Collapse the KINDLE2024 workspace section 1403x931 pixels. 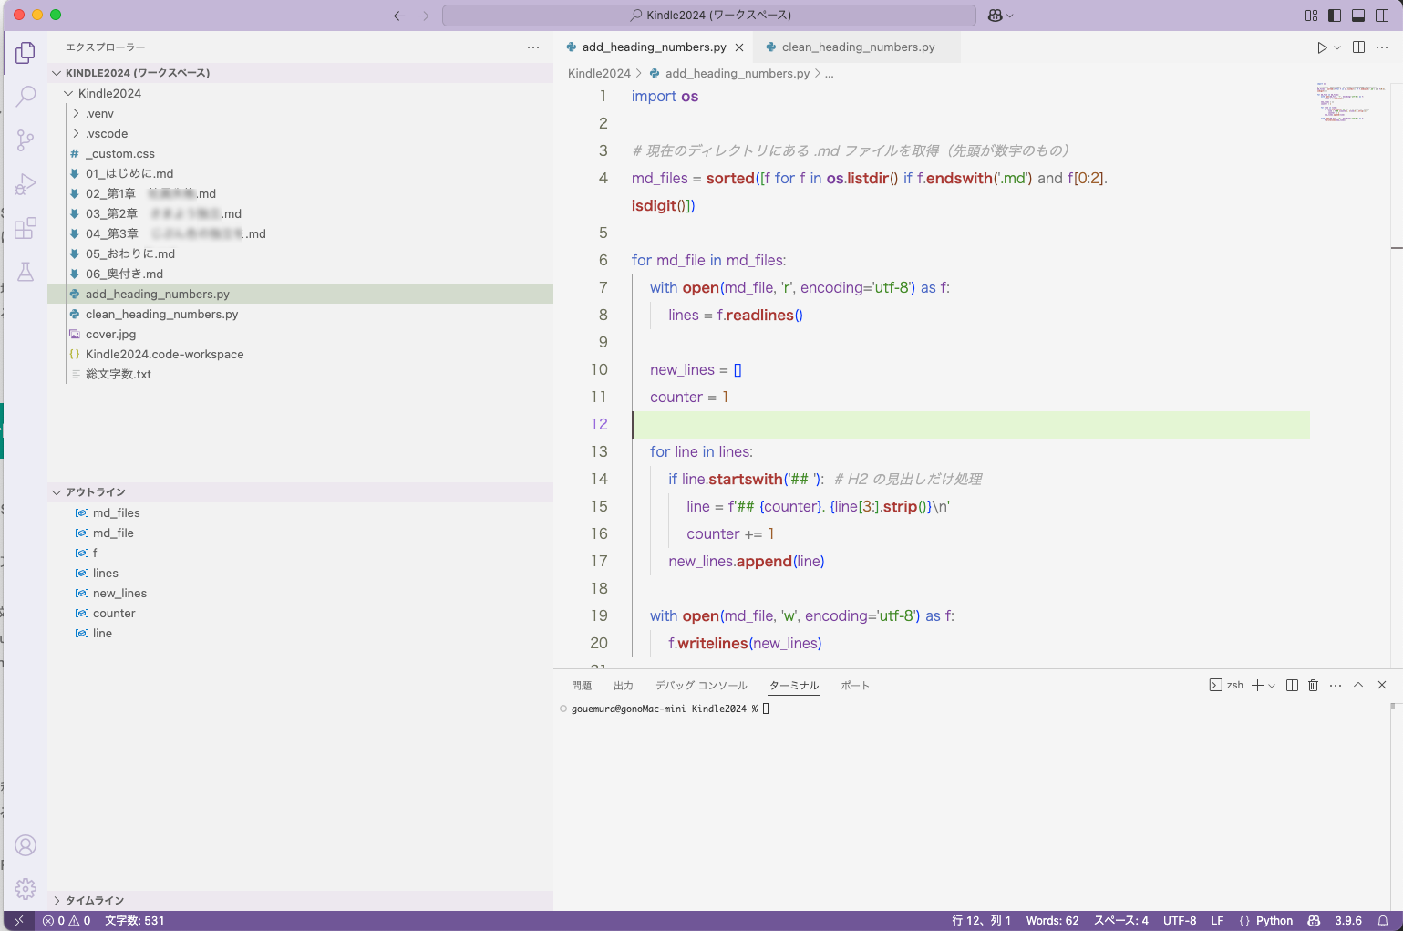(x=300, y=73)
